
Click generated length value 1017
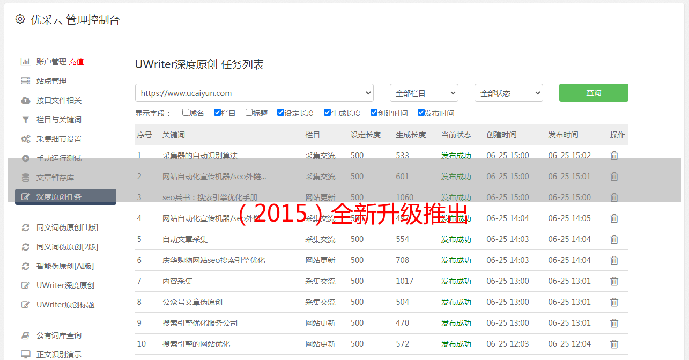(405, 281)
